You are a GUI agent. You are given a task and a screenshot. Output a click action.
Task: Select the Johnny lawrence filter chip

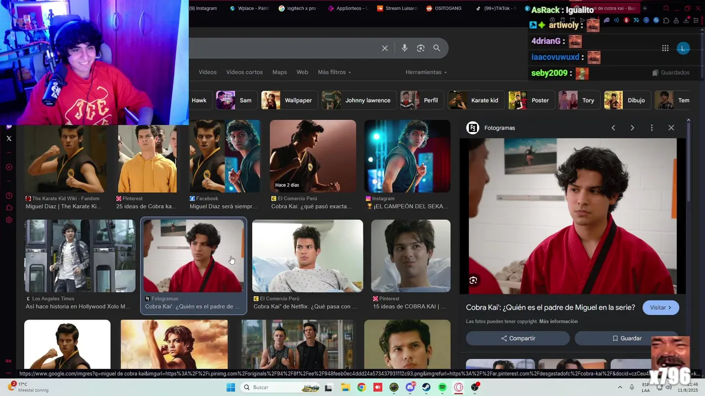click(x=359, y=100)
